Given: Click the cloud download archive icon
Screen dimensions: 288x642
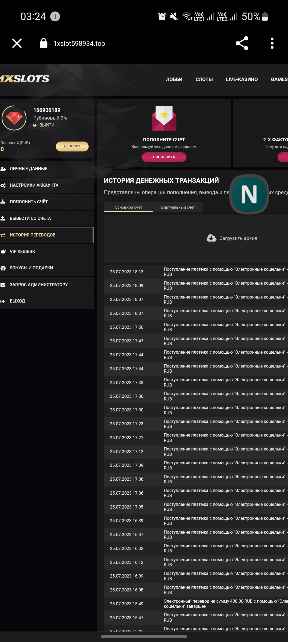Looking at the screenshot, I should [x=211, y=238].
